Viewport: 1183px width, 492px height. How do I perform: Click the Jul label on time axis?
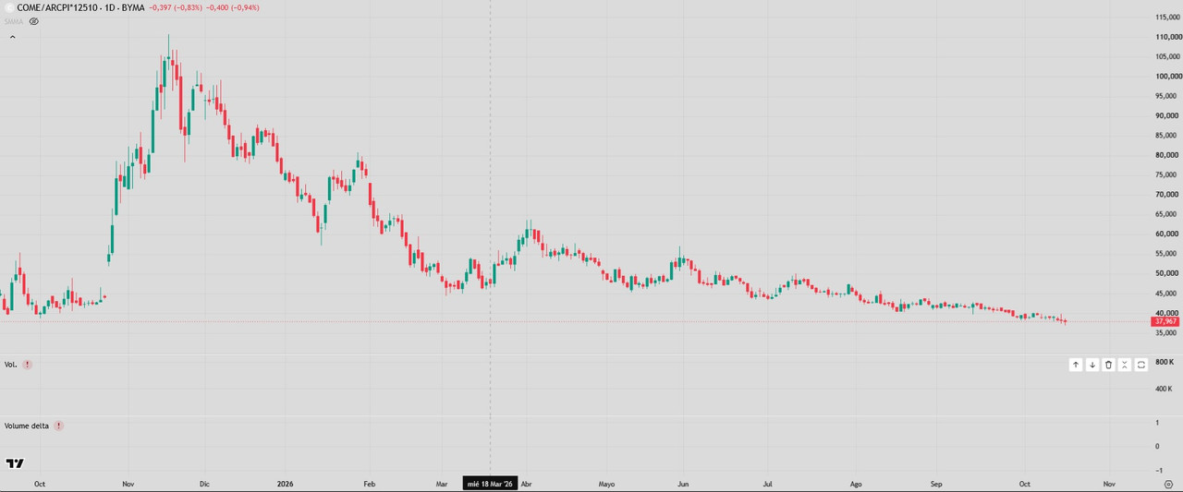pyautogui.click(x=767, y=483)
